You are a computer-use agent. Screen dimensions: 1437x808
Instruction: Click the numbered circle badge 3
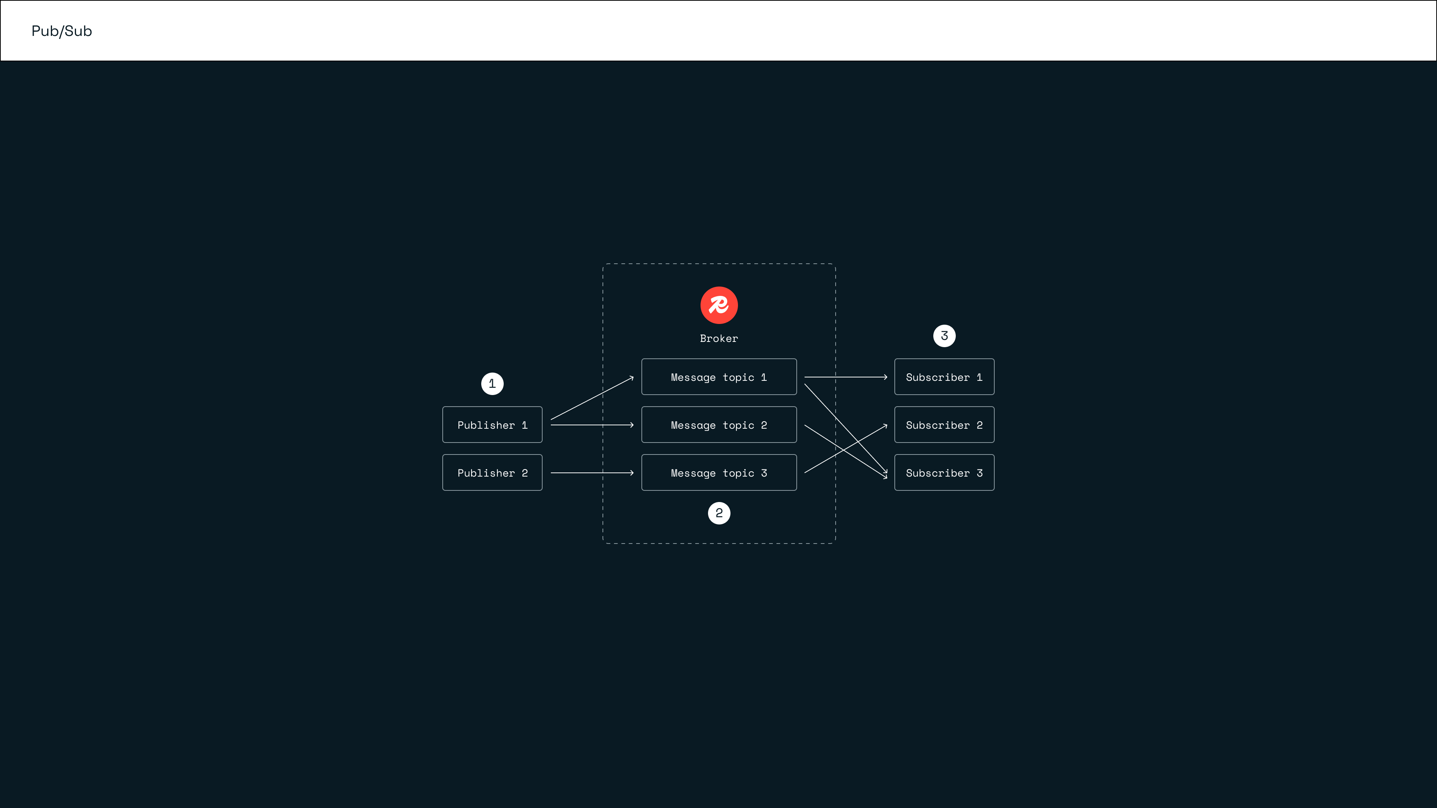pyautogui.click(x=944, y=336)
